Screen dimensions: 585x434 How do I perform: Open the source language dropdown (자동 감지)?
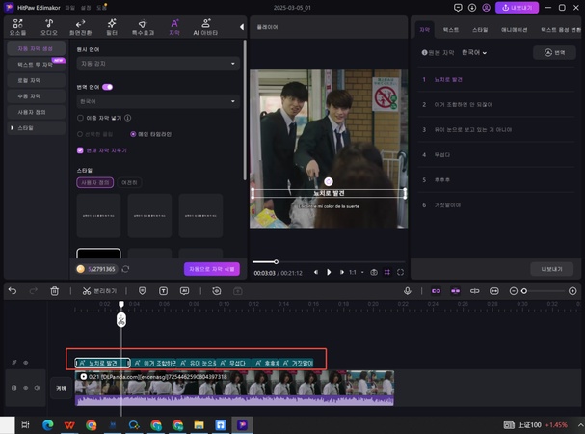[158, 64]
